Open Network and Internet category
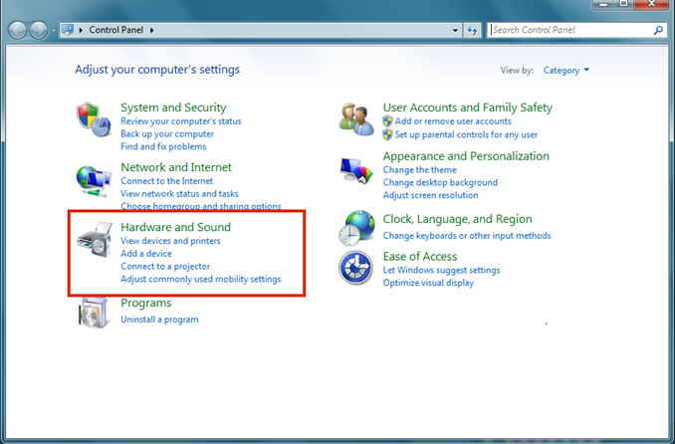The height and width of the screenshot is (444, 675). [176, 167]
